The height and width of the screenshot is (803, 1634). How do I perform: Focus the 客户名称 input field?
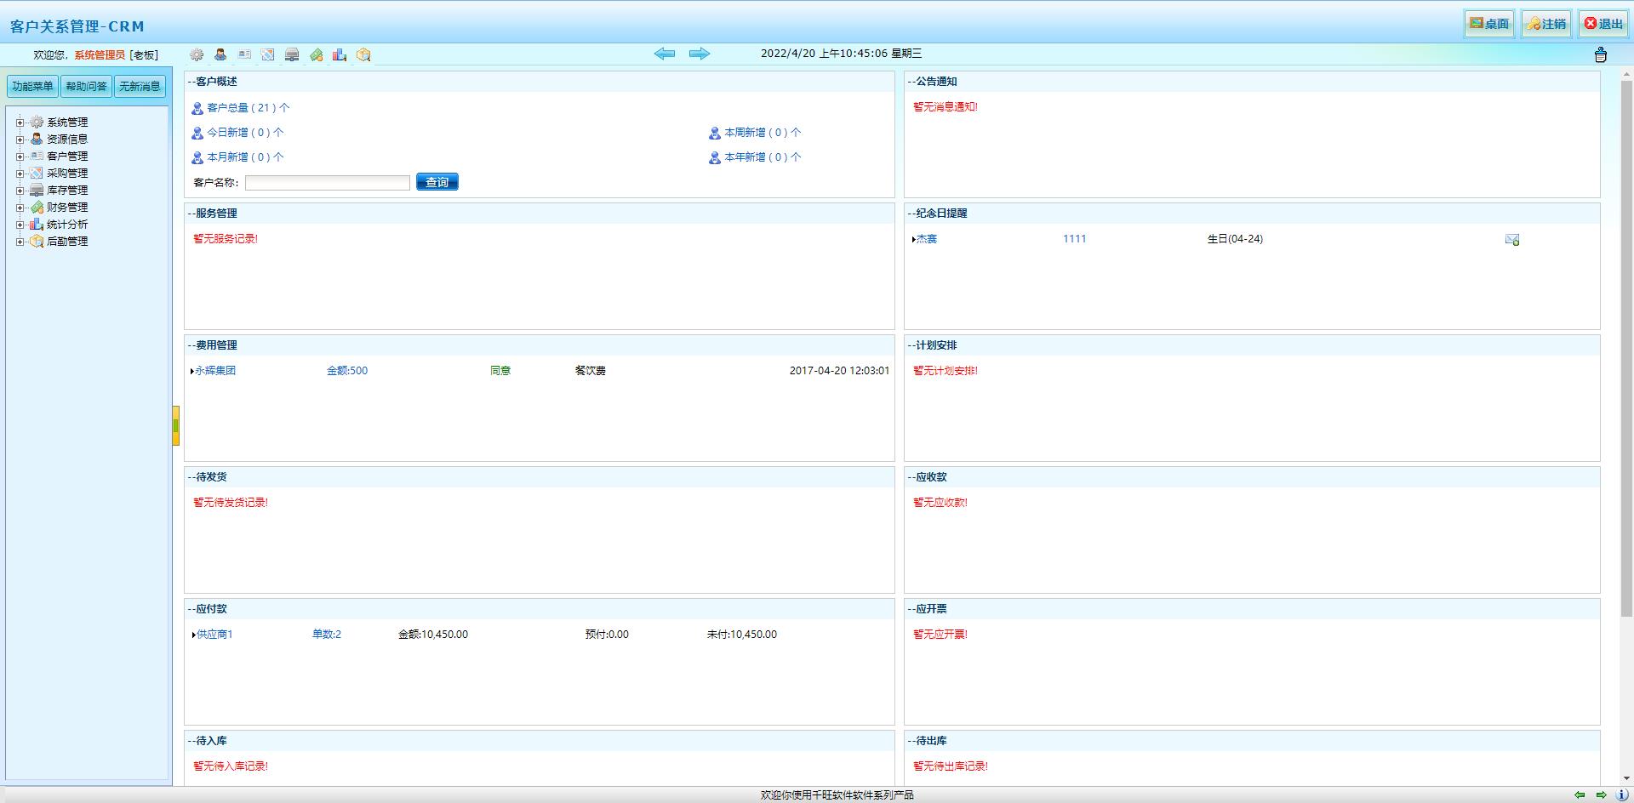pyautogui.click(x=328, y=183)
